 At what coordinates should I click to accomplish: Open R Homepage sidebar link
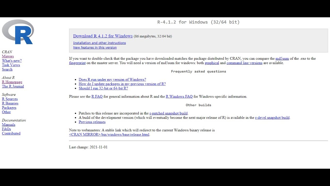12,82
